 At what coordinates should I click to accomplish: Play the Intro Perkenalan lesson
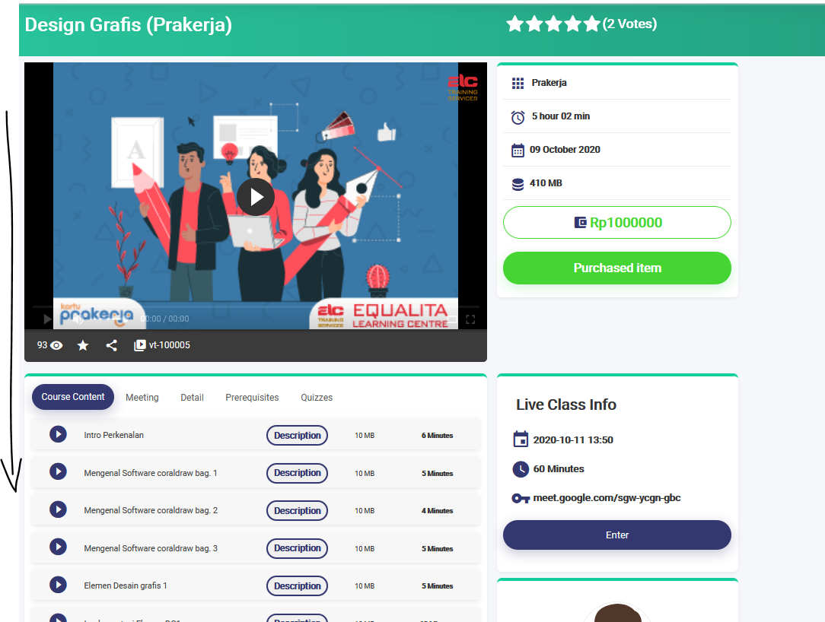58,434
